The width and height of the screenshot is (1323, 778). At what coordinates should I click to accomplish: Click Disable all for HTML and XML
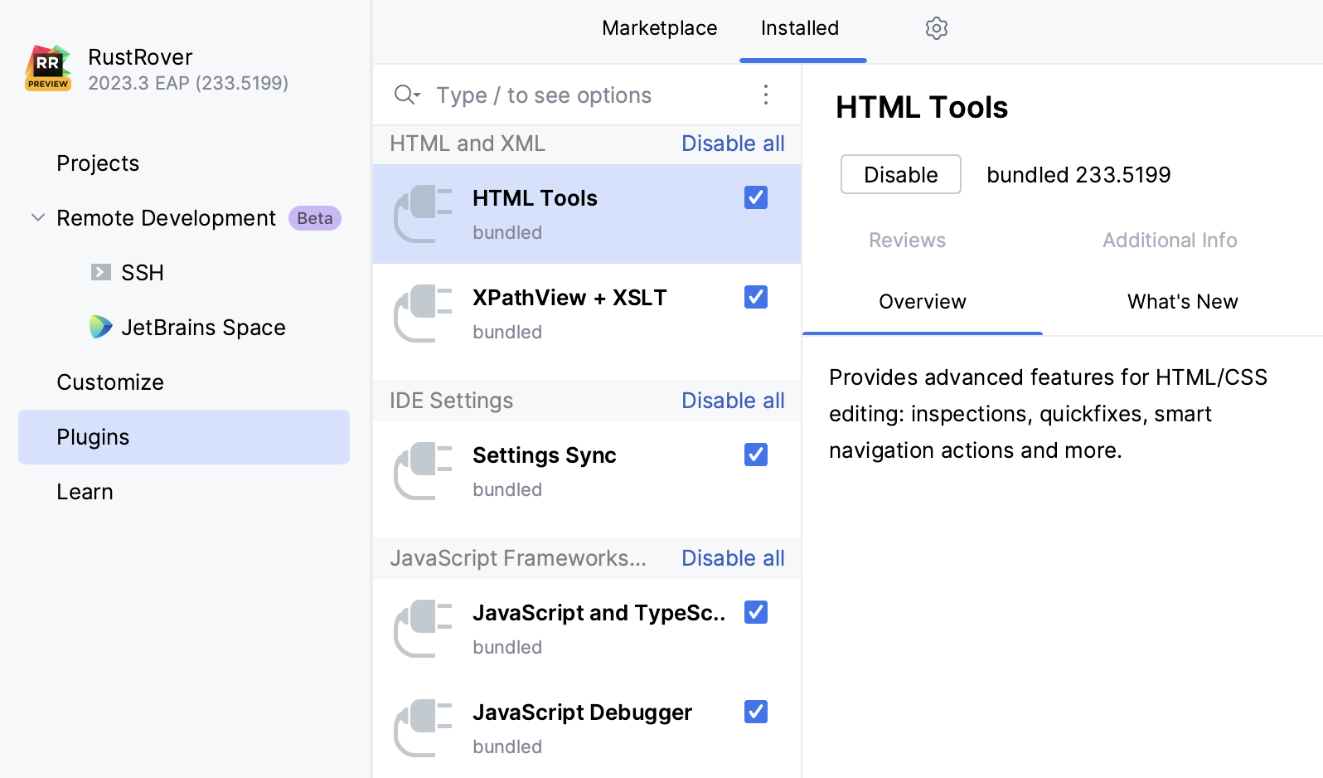733,143
